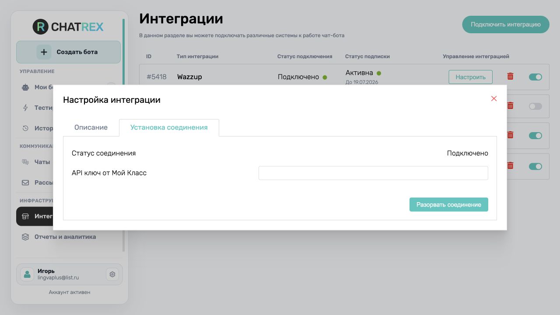Delete the Wazzup integration with trash icon

click(510, 76)
